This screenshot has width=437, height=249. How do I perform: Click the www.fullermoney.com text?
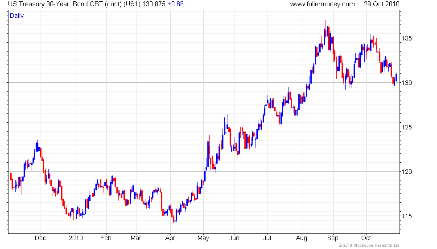point(322,4)
